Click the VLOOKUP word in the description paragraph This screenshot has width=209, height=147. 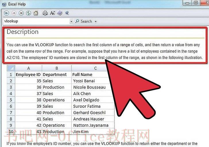pyautogui.click(x=44, y=45)
